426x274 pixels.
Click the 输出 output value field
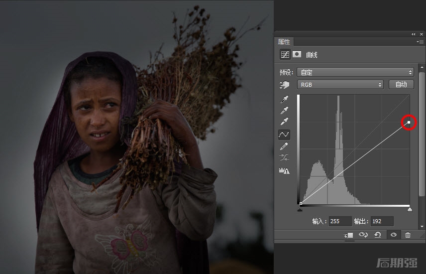tap(382, 221)
